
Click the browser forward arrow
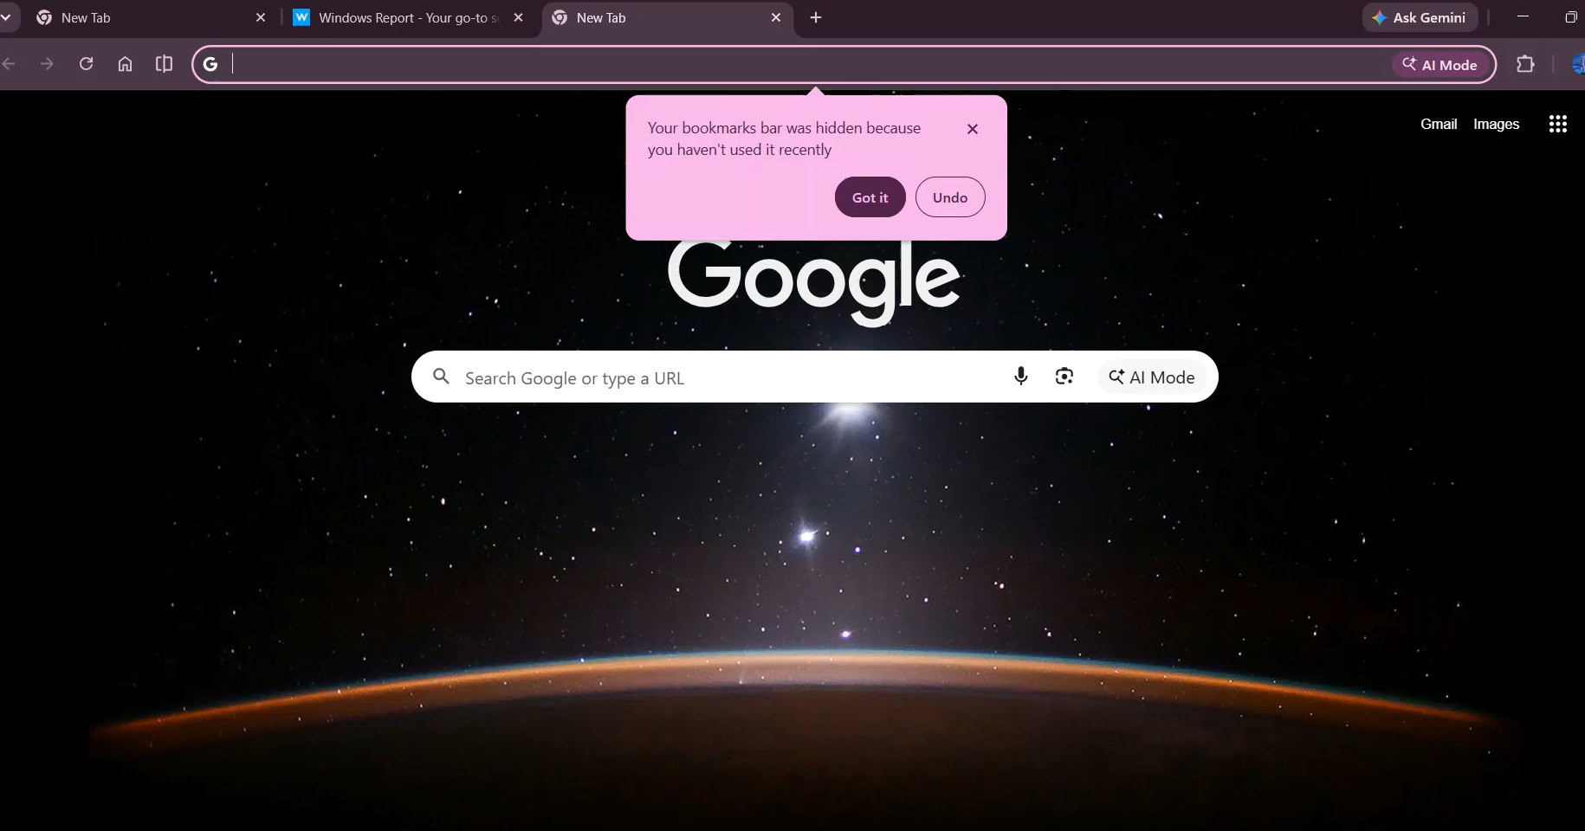[47, 64]
